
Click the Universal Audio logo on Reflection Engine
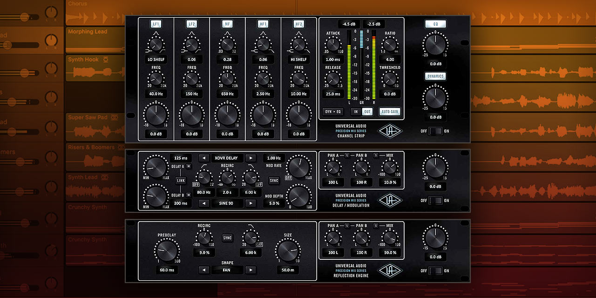pyautogui.click(x=389, y=271)
